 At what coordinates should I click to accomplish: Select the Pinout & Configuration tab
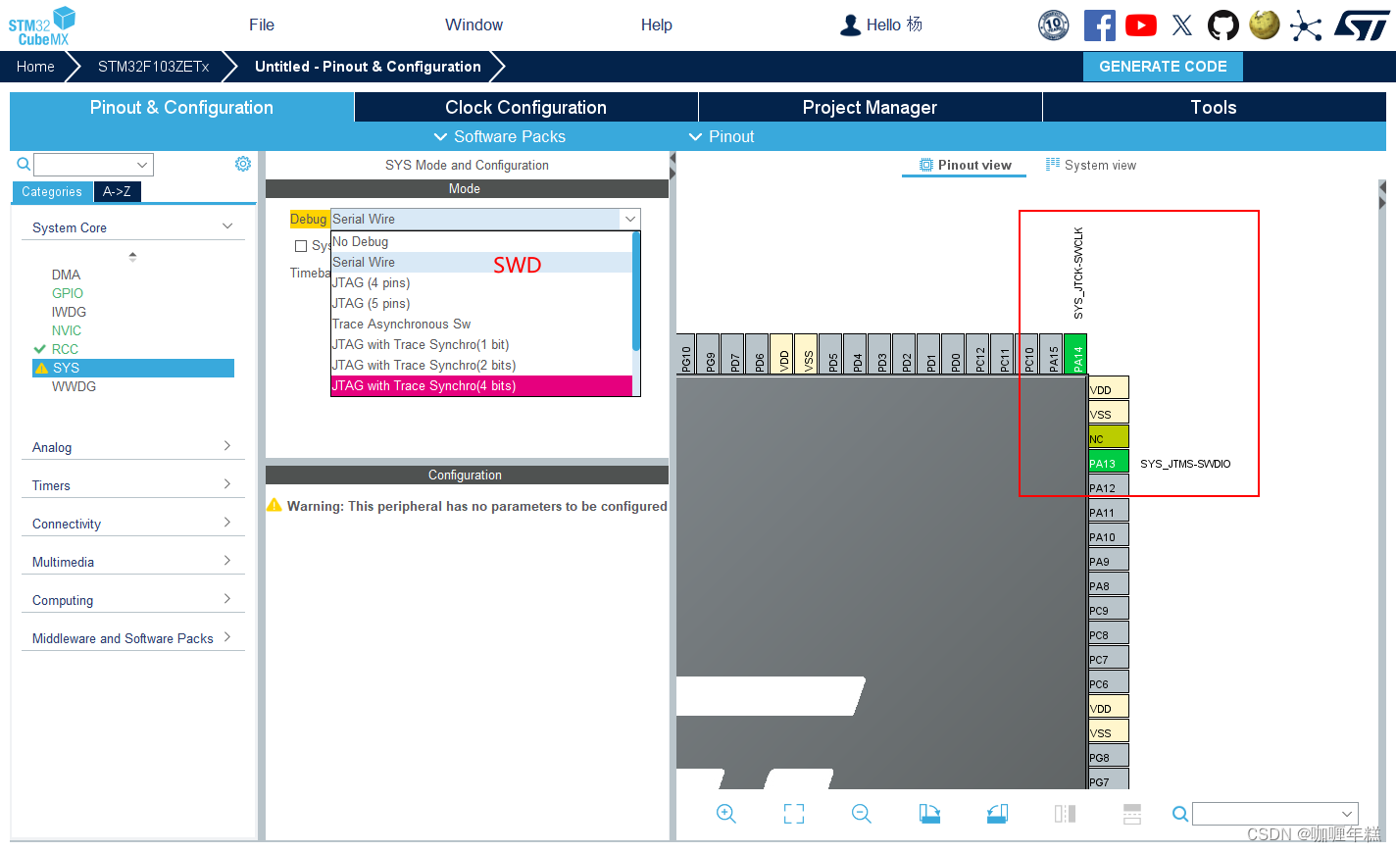point(181,107)
